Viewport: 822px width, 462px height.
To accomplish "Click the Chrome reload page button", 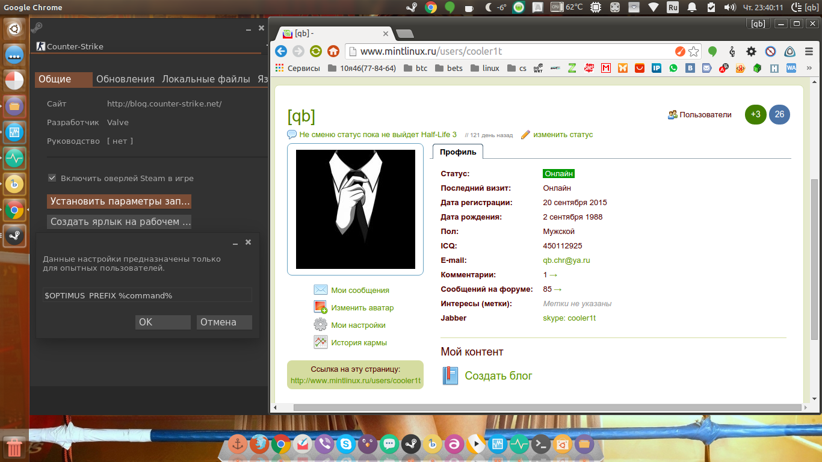I will point(315,51).
